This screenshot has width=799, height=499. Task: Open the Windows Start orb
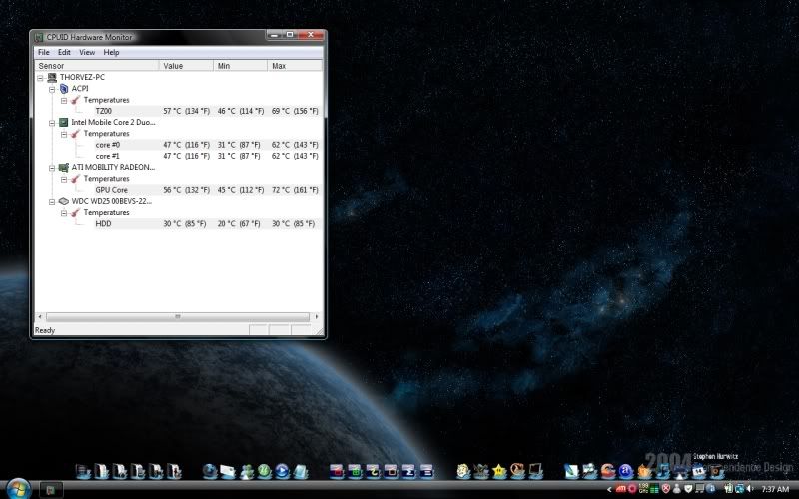click(18, 489)
